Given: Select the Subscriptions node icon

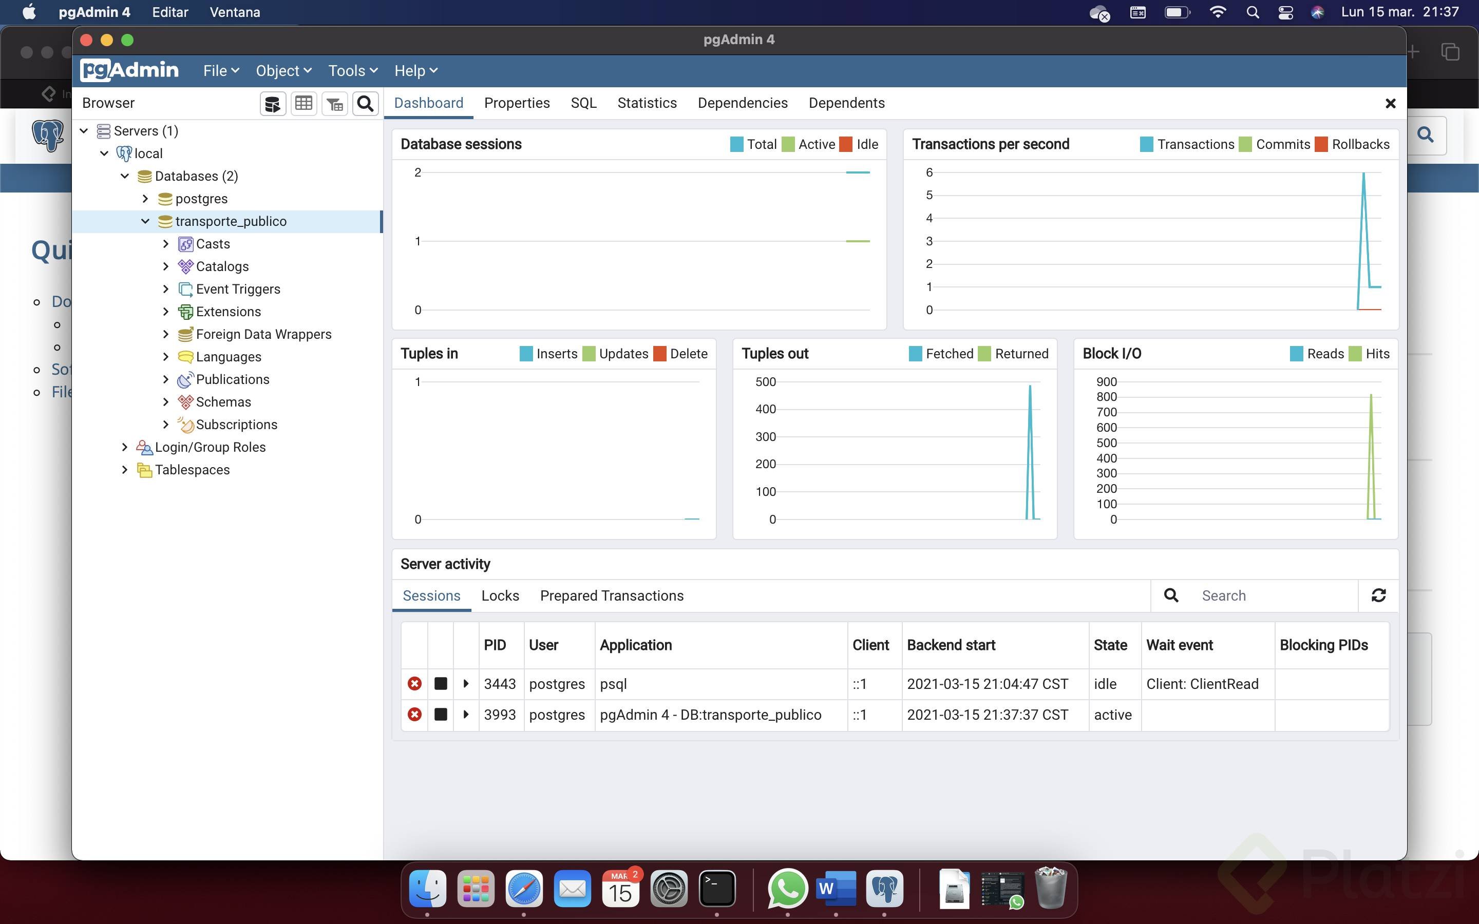Looking at the screenshot, I should tap(185, 425).
